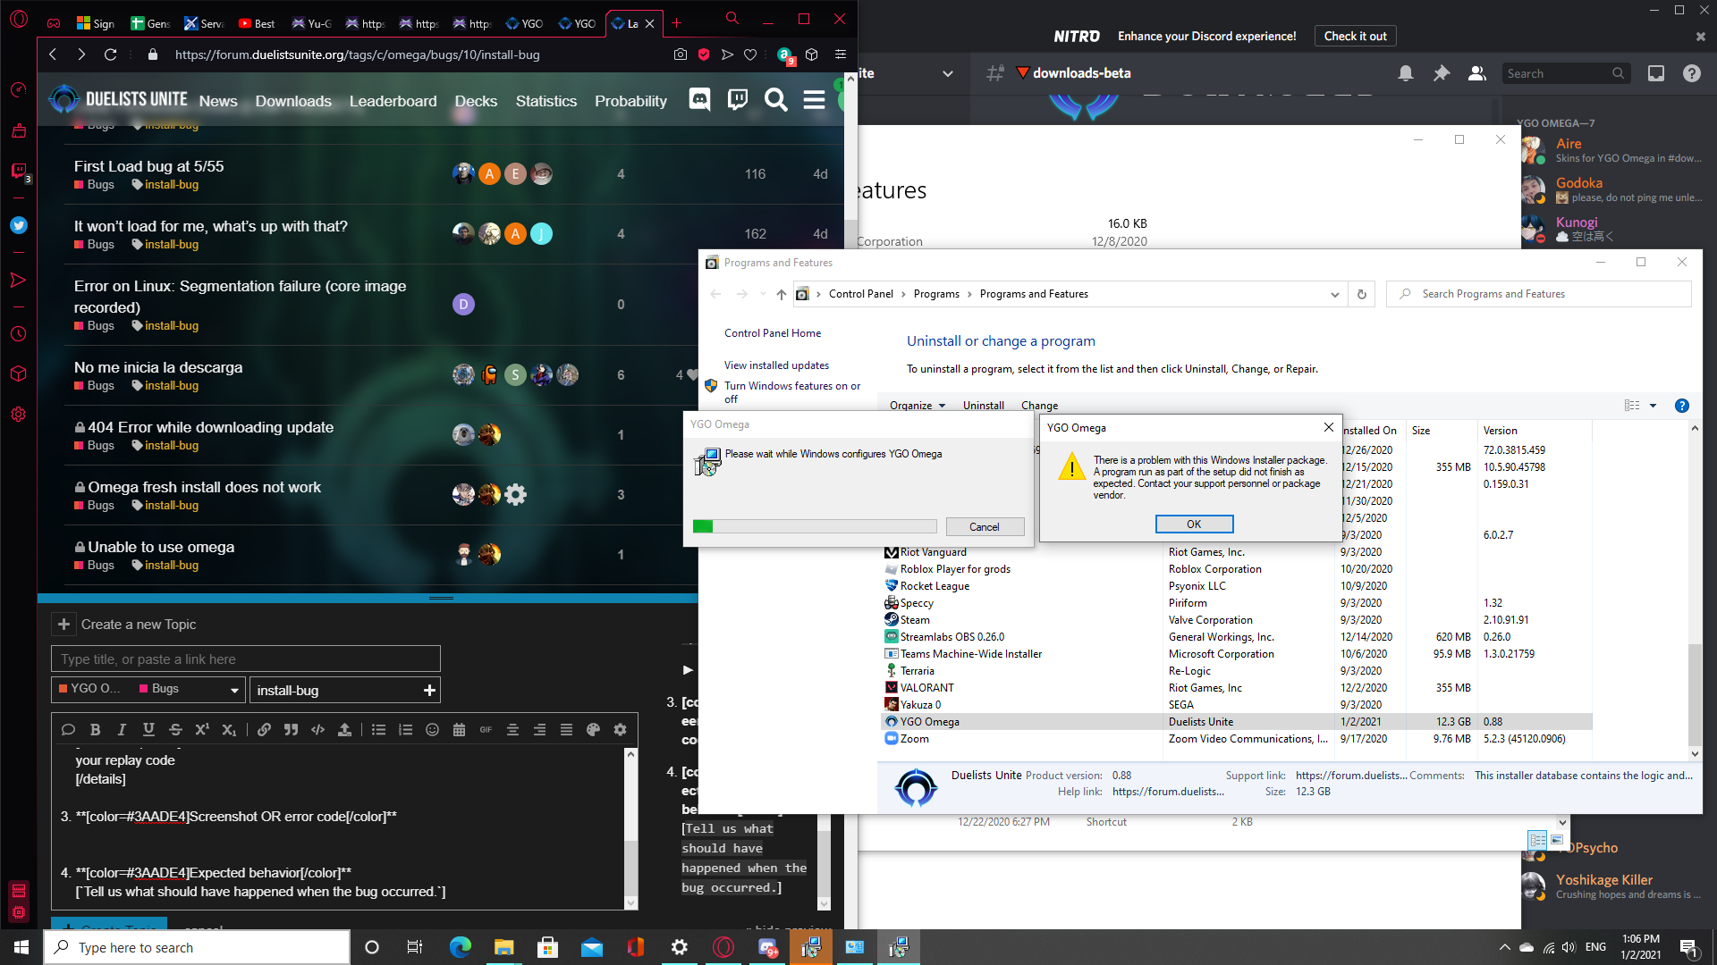The height and width of the screenshot is (965, 1717).
Task: Click Uninstall in Programs toolbar
Action: click(983, 406)
